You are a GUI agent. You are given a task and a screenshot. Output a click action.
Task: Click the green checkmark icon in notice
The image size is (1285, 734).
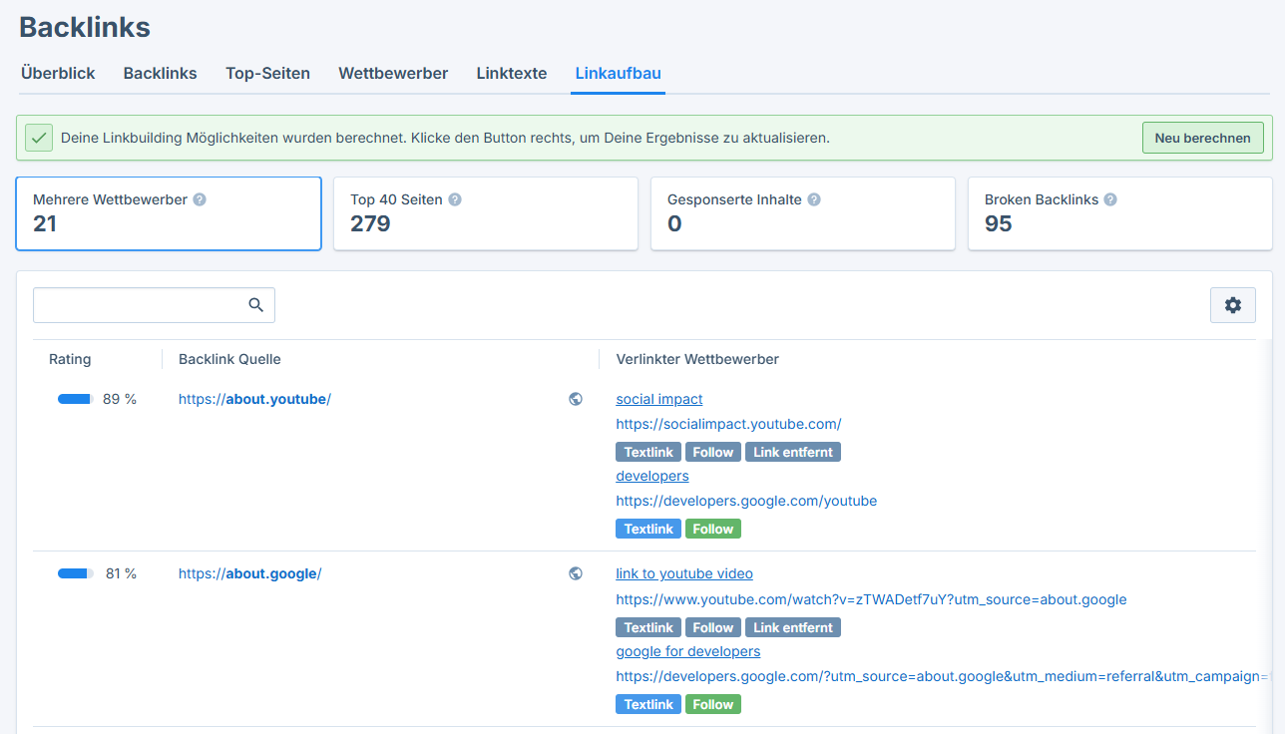39,138
